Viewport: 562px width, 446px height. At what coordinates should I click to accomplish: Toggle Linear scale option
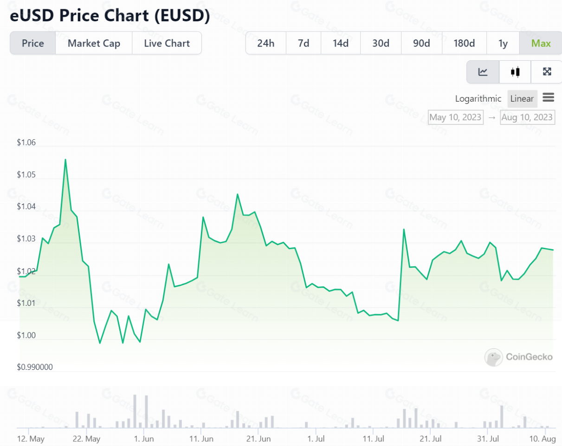coord(522,99)
